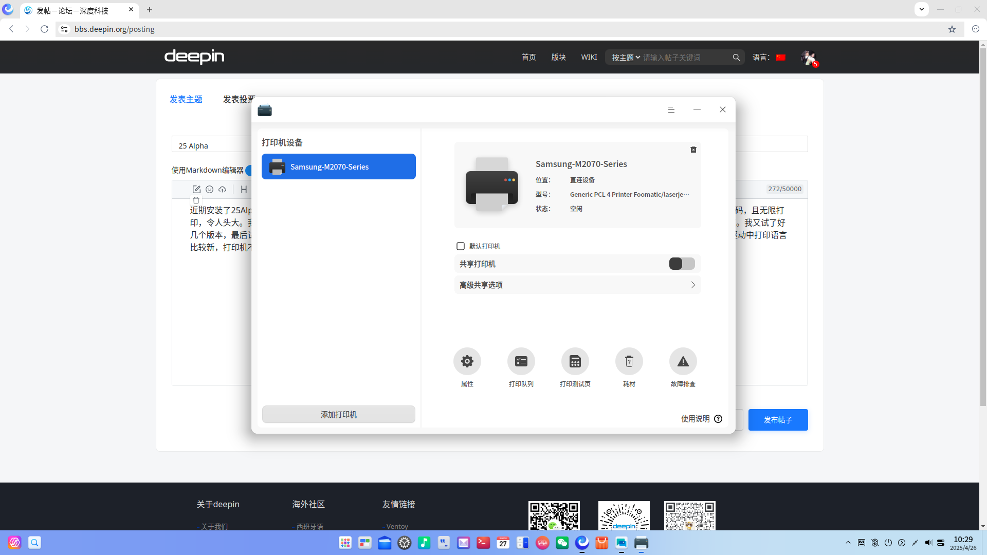The width and height of the screenshot is (987, 555).
Task: Open the Ventoy footer link
Action: pyautogui.click(x=397, y=526)
